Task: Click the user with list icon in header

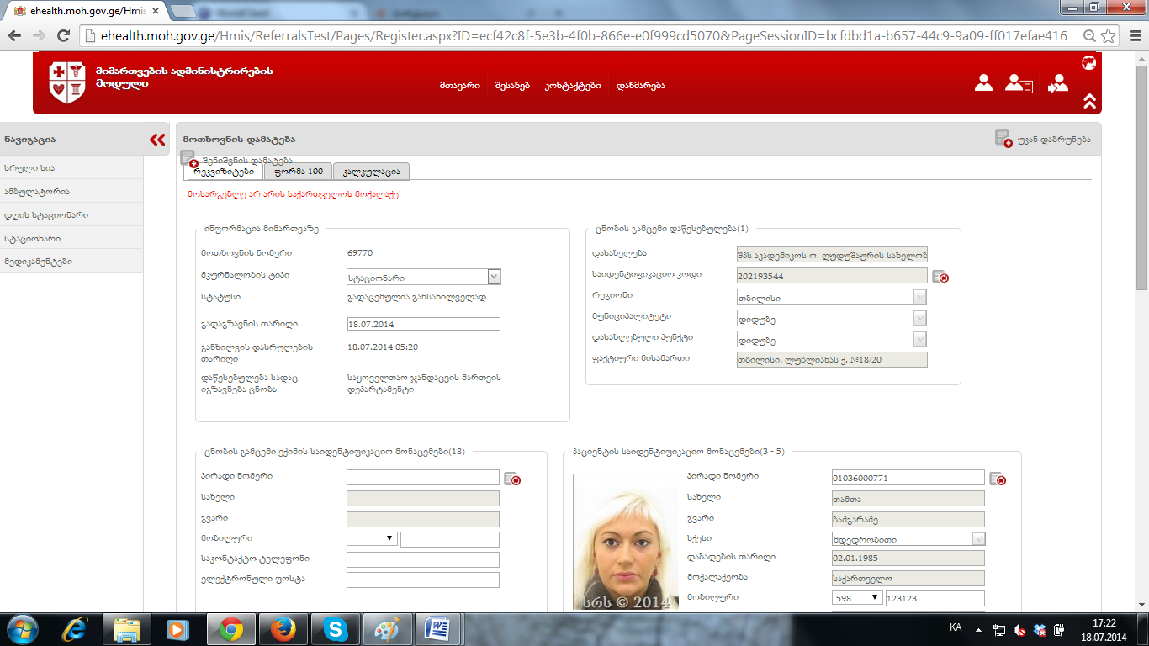Action: 1019,83
